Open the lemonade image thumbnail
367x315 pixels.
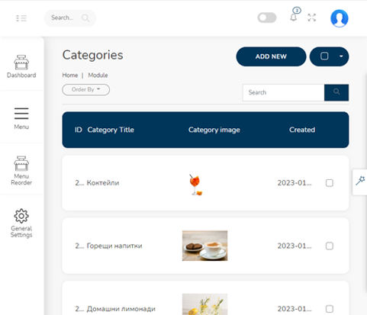tap(204, 304)
